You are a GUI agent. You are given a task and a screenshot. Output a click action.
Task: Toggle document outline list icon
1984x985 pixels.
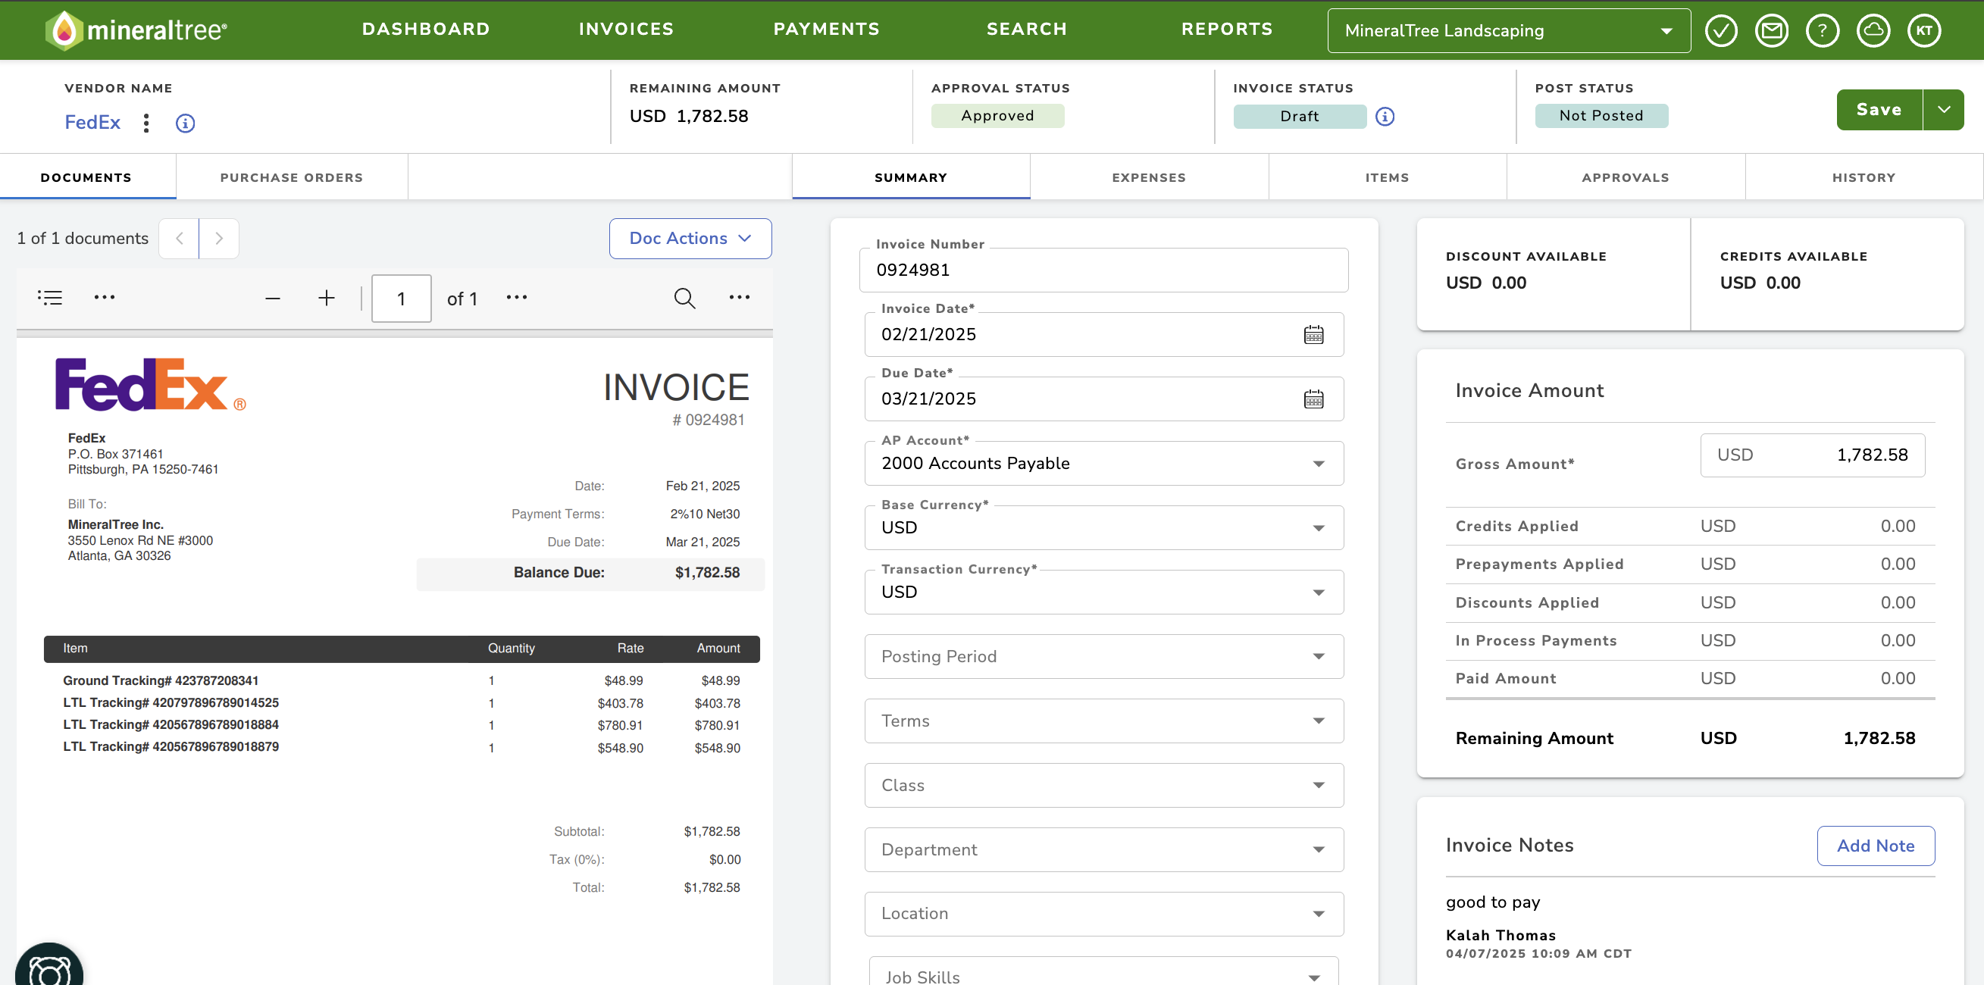click(50, 298)
